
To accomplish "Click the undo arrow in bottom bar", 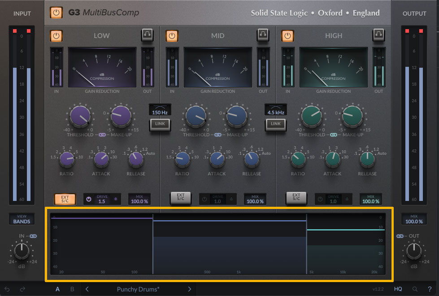I will [7, 289].
